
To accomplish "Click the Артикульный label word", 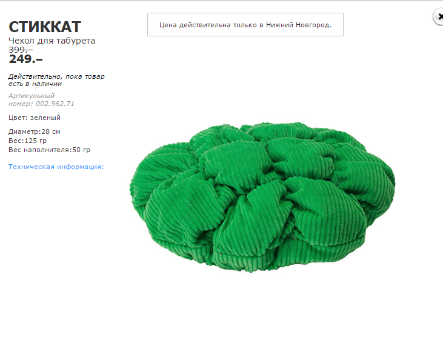I will pos(32,96).
